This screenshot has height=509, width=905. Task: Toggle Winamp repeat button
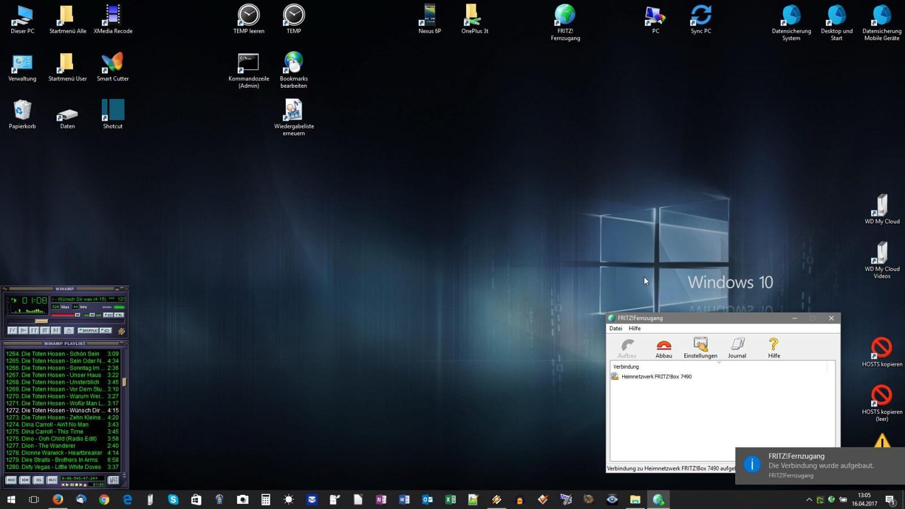click(106, 330)
